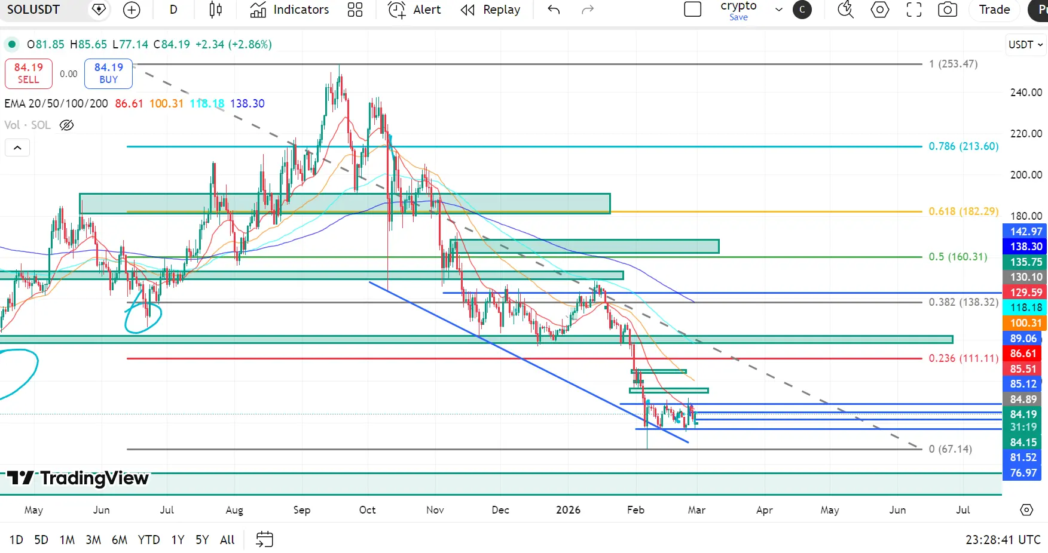The image size is (1048, 553).
Task: Click the +2.34 (+2.86%) change value
Action: click(233, 44)
